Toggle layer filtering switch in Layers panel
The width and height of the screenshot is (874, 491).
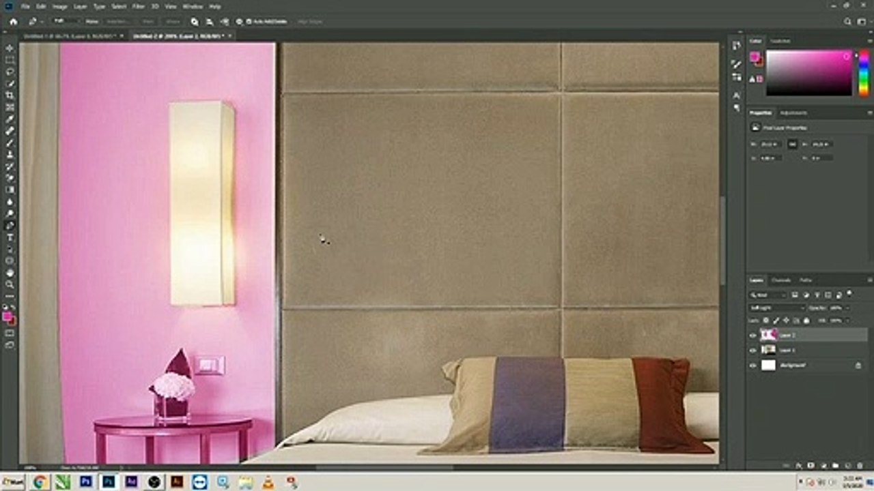pyautogui.click(x=849, y=293)
